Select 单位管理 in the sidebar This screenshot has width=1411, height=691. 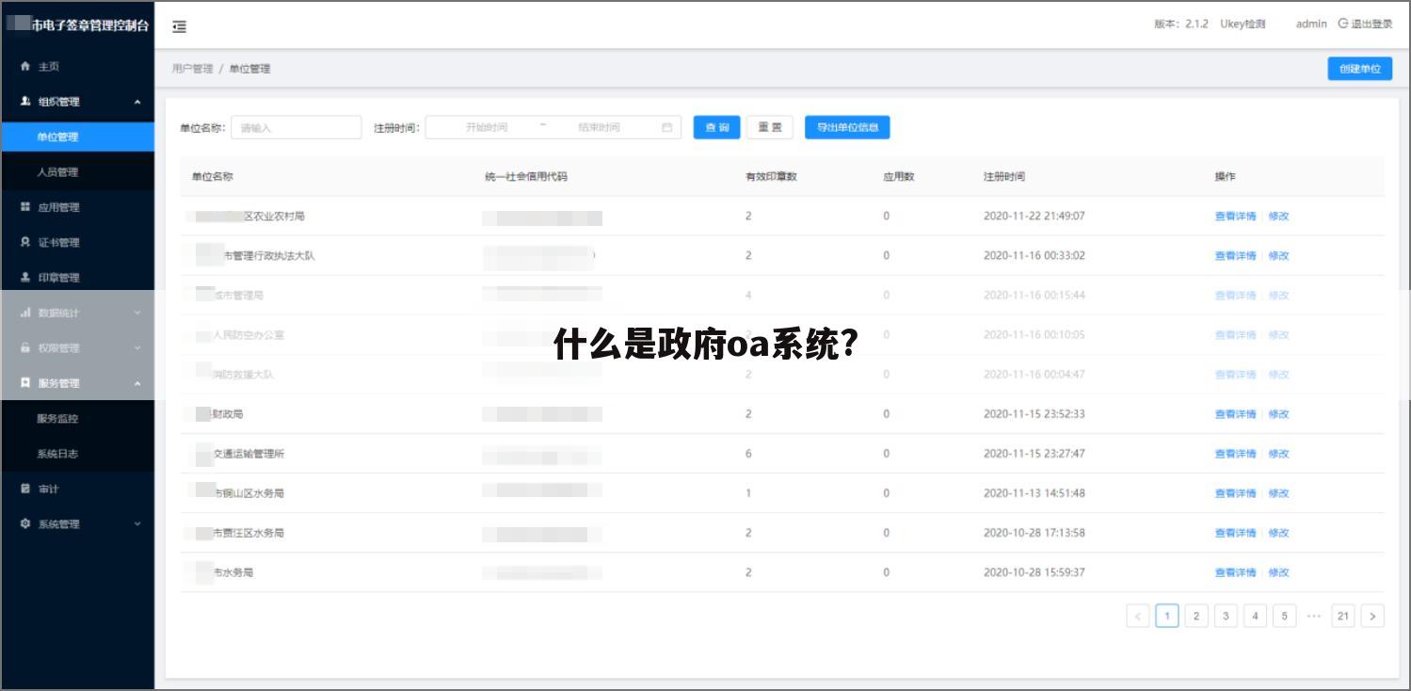(77, 137)
